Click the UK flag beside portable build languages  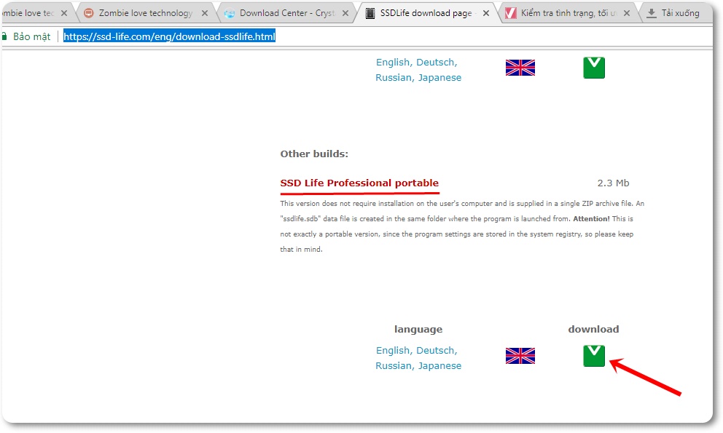click(520, 356)
